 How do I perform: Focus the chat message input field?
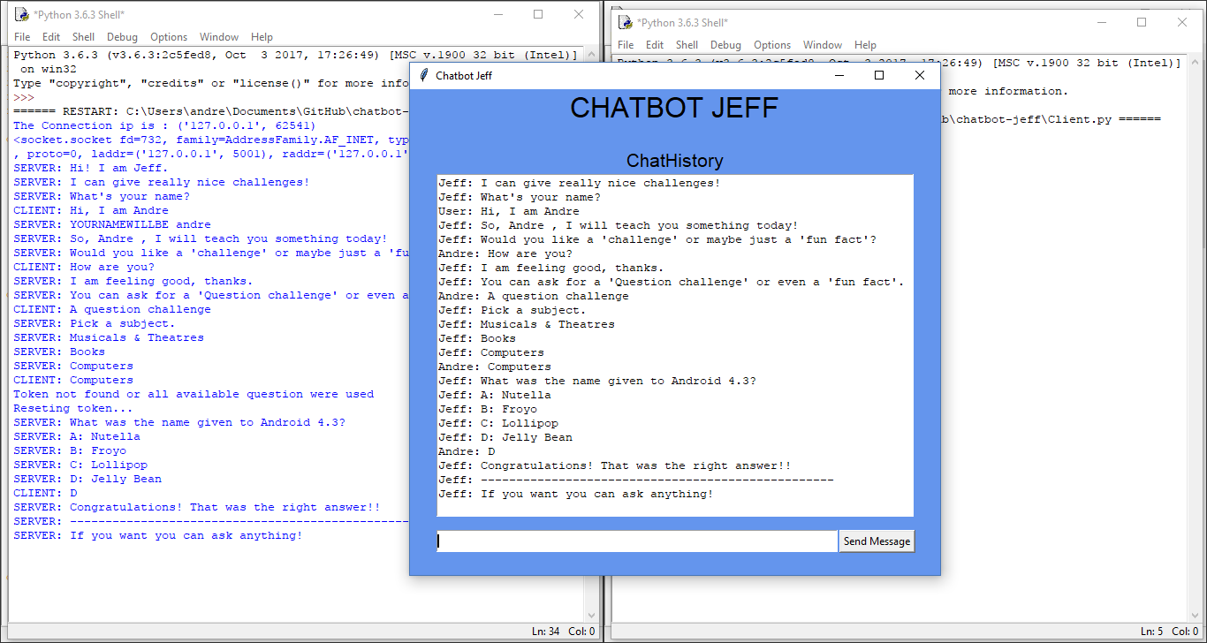point(636,541)
